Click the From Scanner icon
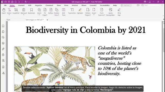The image size is (165, 92). pos(102,10)
